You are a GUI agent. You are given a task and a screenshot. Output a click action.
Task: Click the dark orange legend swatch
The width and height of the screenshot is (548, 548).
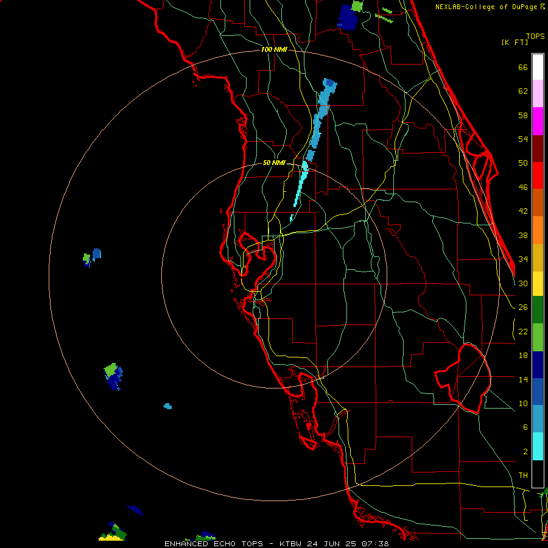[538, 202]
